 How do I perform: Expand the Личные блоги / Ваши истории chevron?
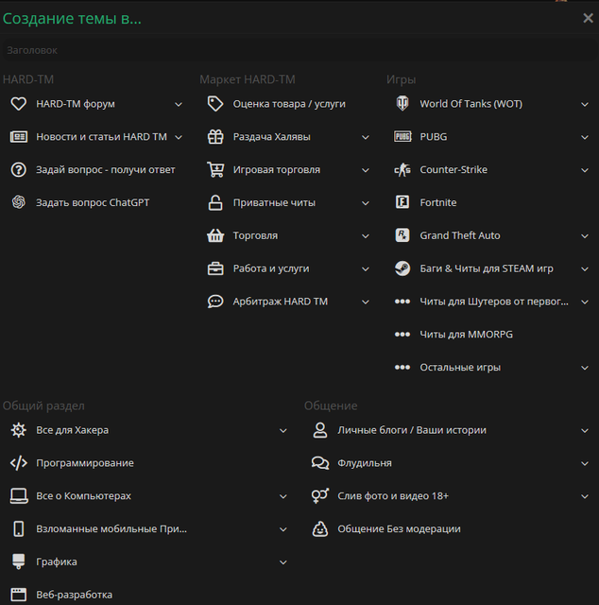585,431
